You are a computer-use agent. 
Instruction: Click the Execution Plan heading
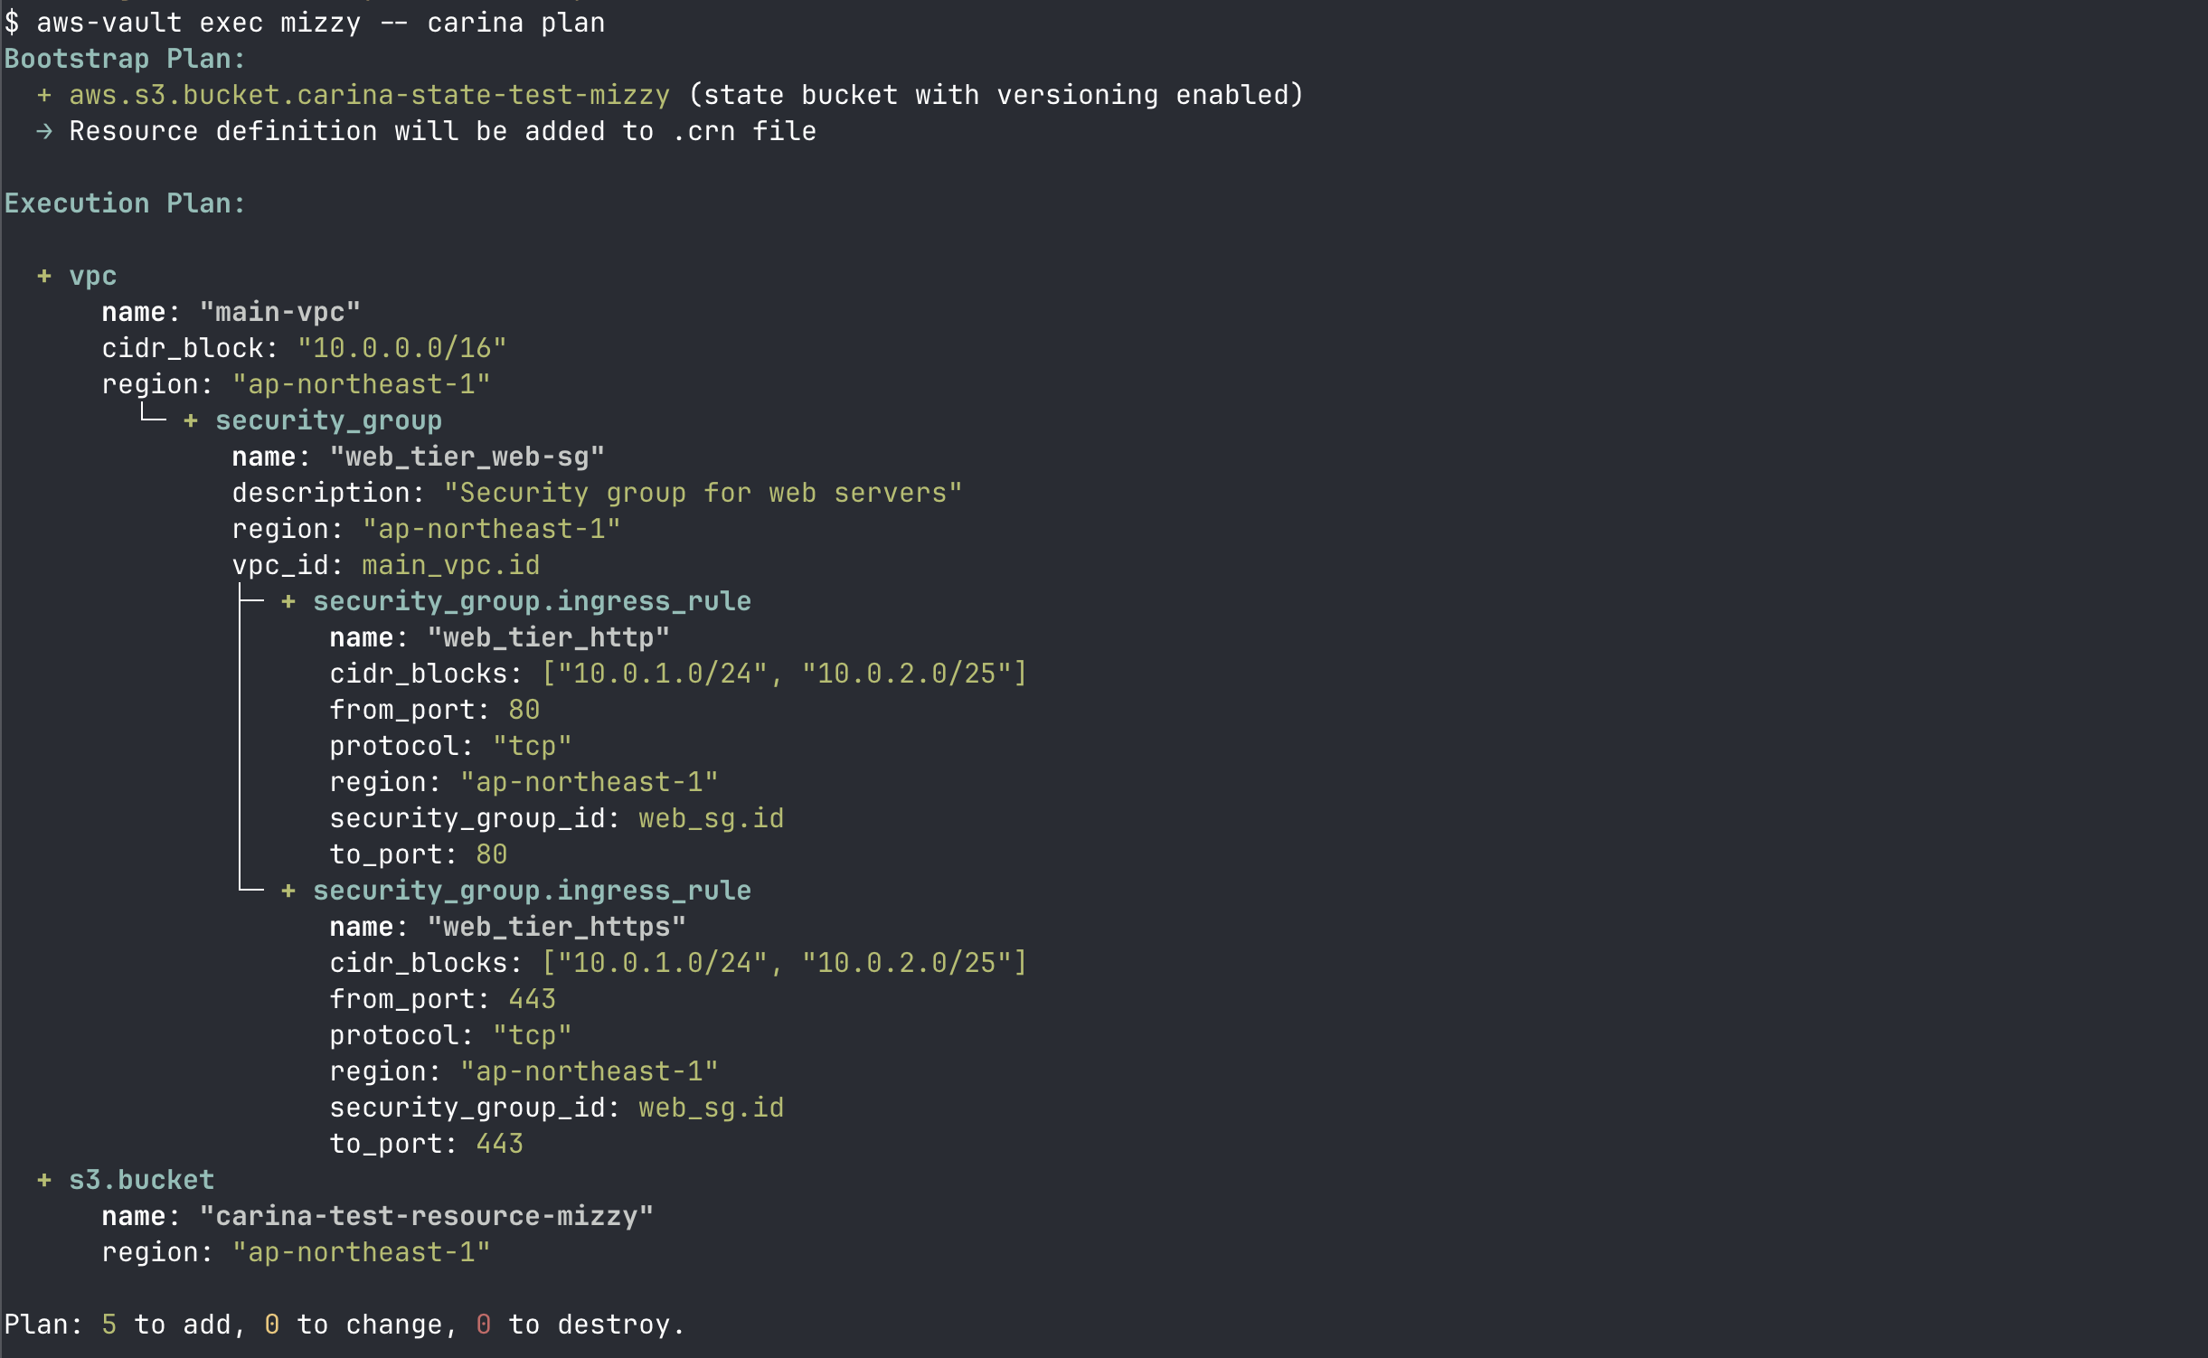[125, 203]
